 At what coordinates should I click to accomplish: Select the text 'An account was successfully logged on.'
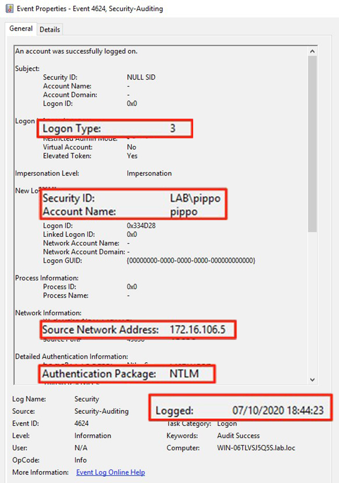[x=77, y=51]
